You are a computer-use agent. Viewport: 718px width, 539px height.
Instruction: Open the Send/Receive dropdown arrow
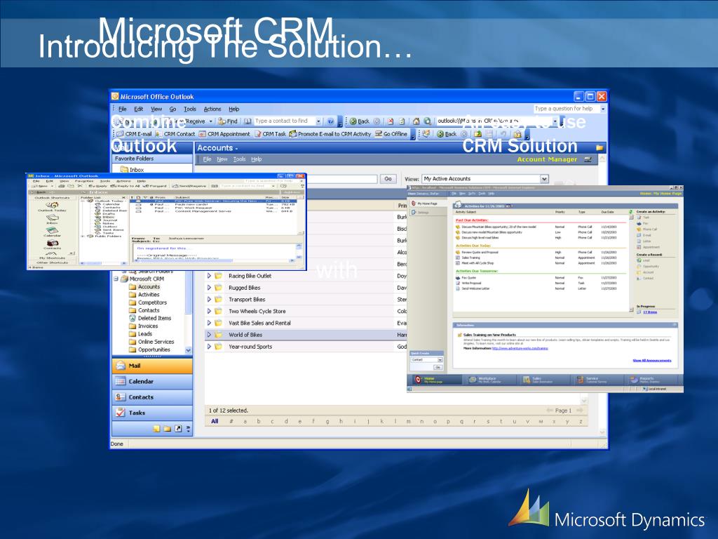211,121
